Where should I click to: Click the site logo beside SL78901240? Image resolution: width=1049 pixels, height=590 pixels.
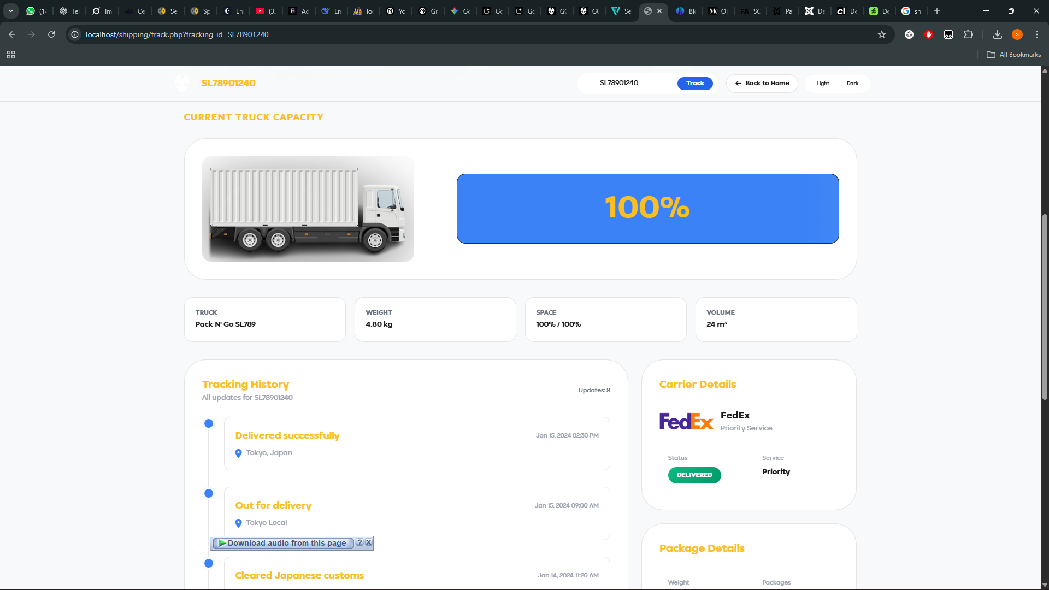pyautogui.click(x=182, y=83)
